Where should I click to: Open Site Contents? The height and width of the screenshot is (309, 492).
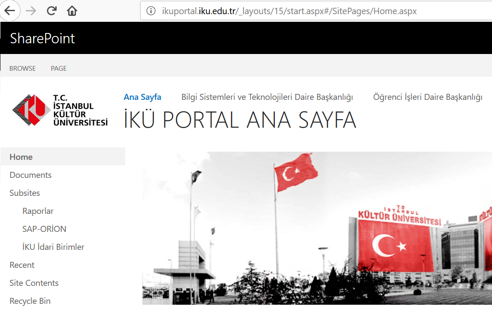coord(34,283)
